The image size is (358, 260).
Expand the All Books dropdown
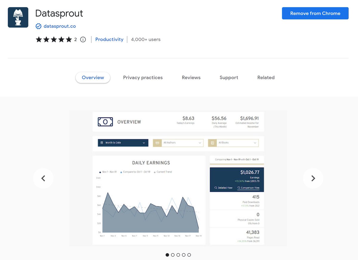[233, 143]
